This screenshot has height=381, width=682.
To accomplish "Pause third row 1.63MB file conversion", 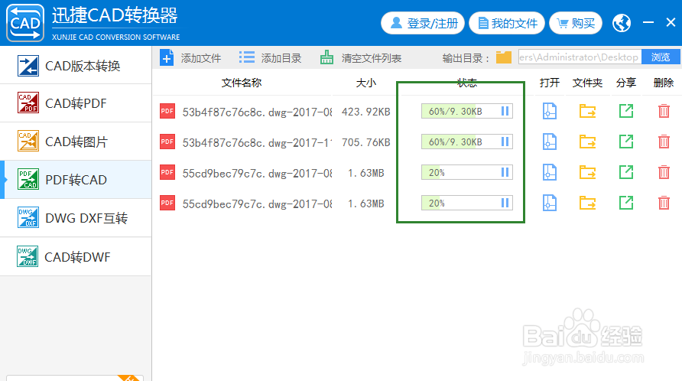I will click(x=505, y=172).
